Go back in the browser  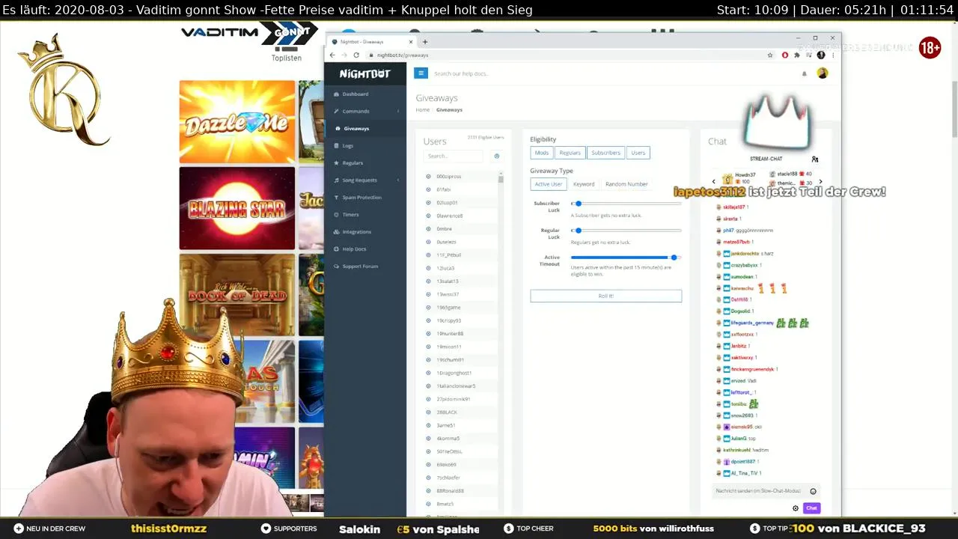(334, 55)
